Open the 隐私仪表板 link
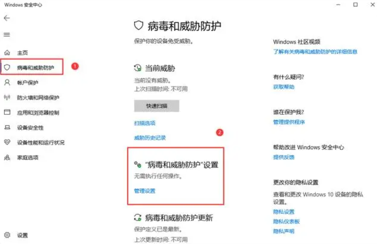The image size is (377, 244). [286, 221]
